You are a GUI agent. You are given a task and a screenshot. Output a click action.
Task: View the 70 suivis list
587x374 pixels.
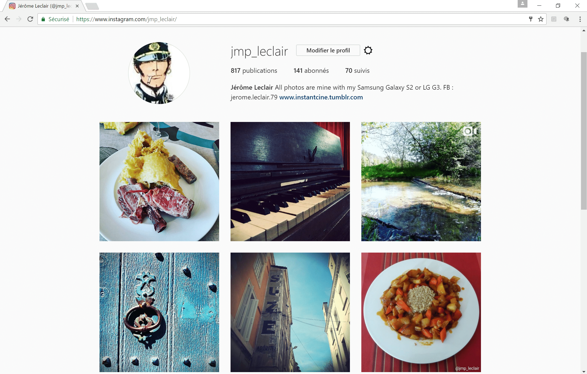point(357,71)
